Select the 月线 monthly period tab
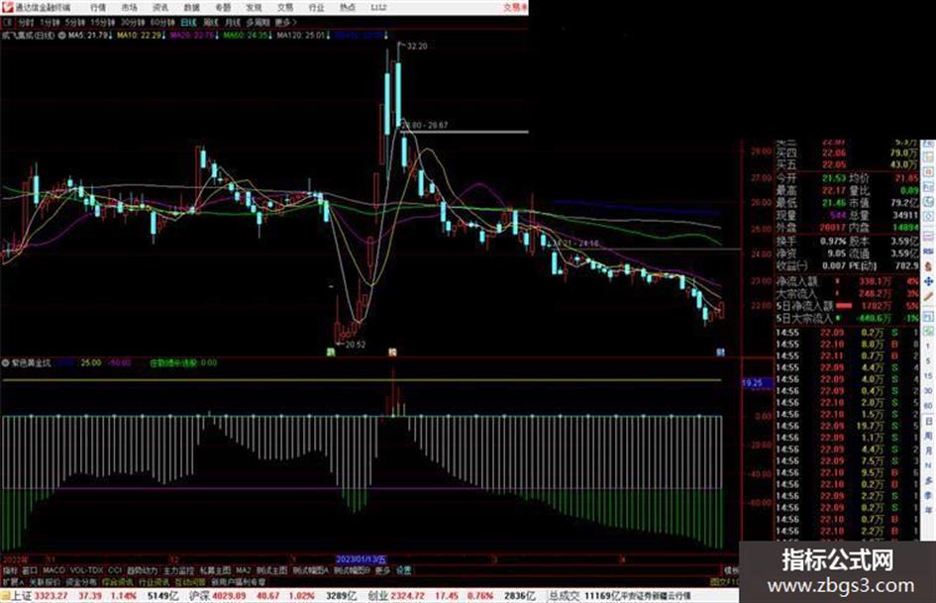The image size is (936, 603). coord(232,22)
